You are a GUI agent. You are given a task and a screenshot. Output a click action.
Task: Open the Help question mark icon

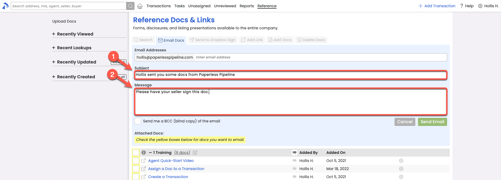pyautogui.click(x=462, y=6)
